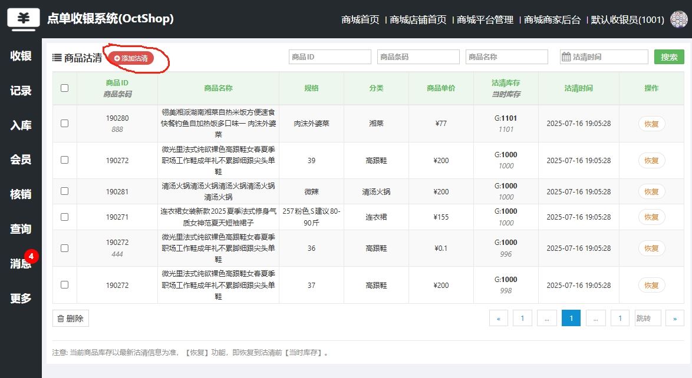Click the green 搜索 button
The image size is (692, 378).
pyautogui.click(x=669, y=57)
